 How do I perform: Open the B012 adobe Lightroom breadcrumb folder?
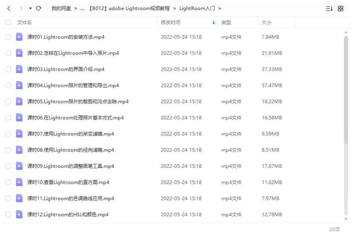(x=129, y=9)
